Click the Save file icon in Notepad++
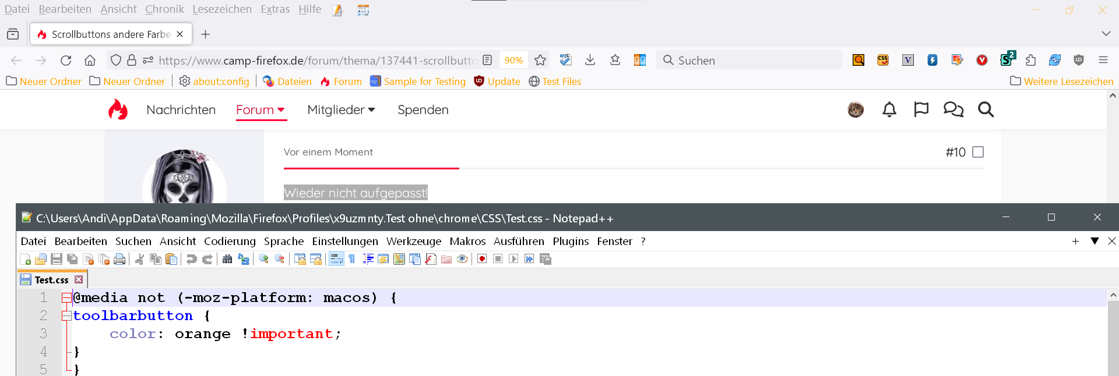 (57, 259)
